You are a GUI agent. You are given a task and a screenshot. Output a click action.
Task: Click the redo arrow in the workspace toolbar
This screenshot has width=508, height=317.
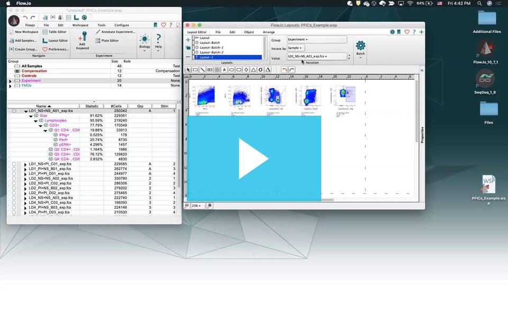tap(33, 17)
